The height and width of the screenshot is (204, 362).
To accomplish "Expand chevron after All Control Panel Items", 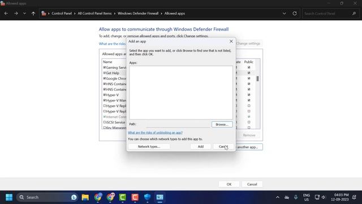I will (x=115, y=14).
